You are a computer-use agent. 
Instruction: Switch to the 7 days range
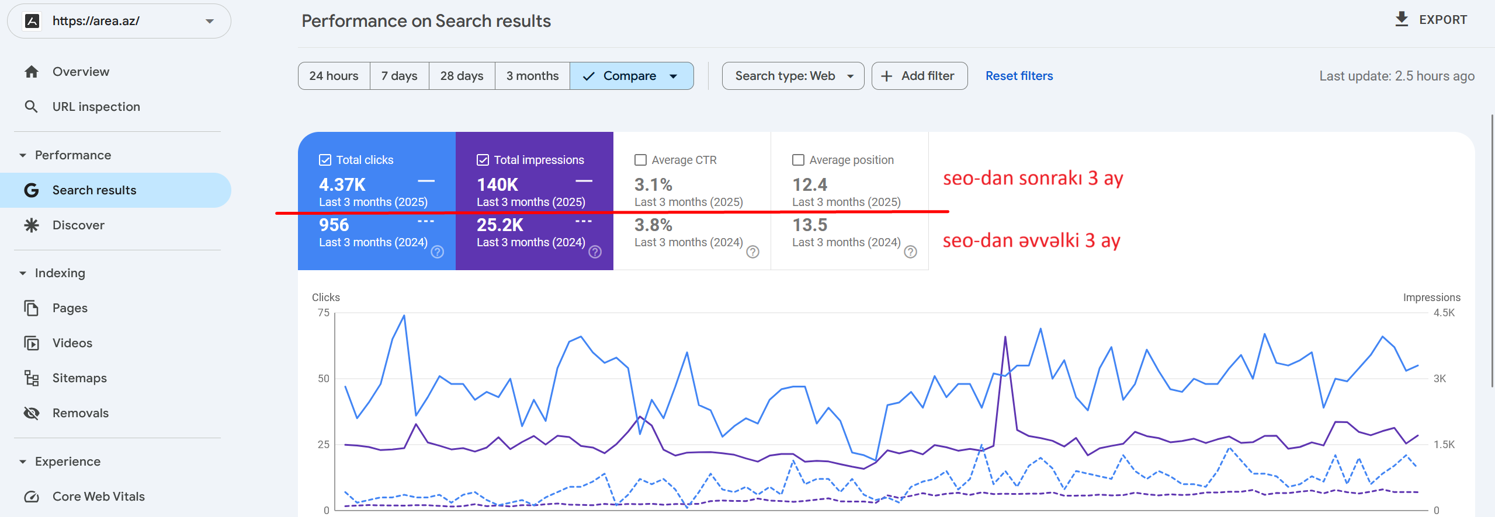click(399, 76)
